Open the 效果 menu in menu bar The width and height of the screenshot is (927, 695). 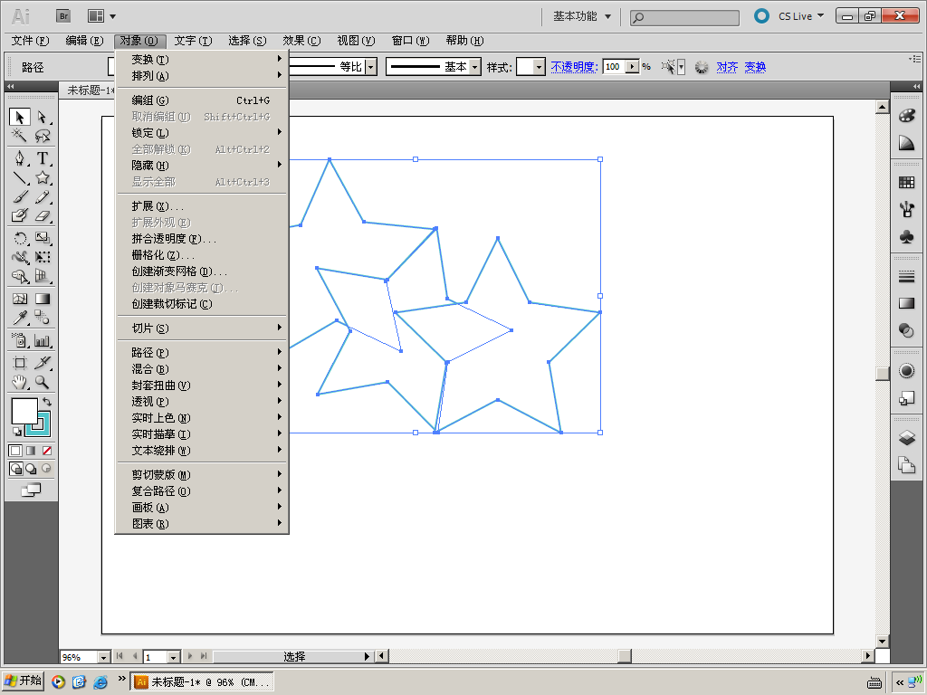coord(301,41)
